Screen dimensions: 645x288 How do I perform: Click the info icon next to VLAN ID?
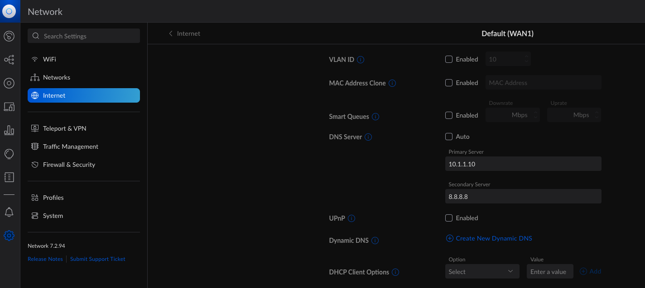coord(361,60)
